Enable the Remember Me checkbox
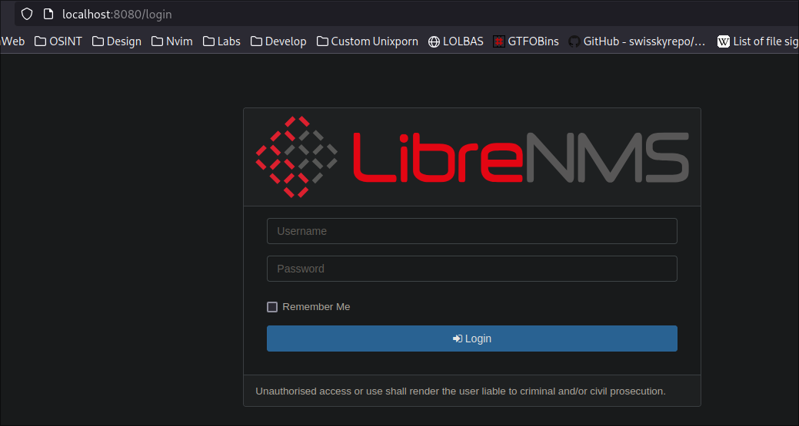799x426 pixels. click(x=272, y=307)
